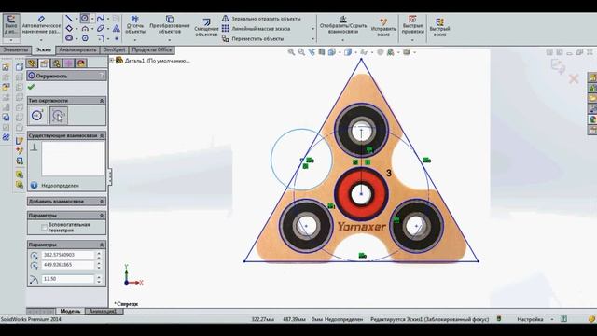Select center-based circle type
The width and height of the screenshot is (597, 336).
click(37, 116)
